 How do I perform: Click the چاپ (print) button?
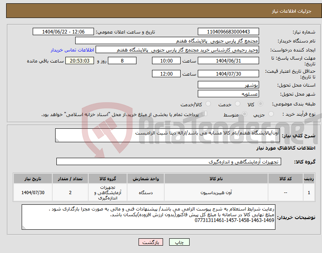[x=179, y=242]
